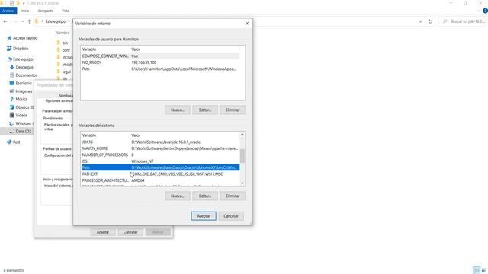This screenshot has height=274, width=488.
Task: Select PATHEXT system variable row
Action: click(x=160, y=174)
